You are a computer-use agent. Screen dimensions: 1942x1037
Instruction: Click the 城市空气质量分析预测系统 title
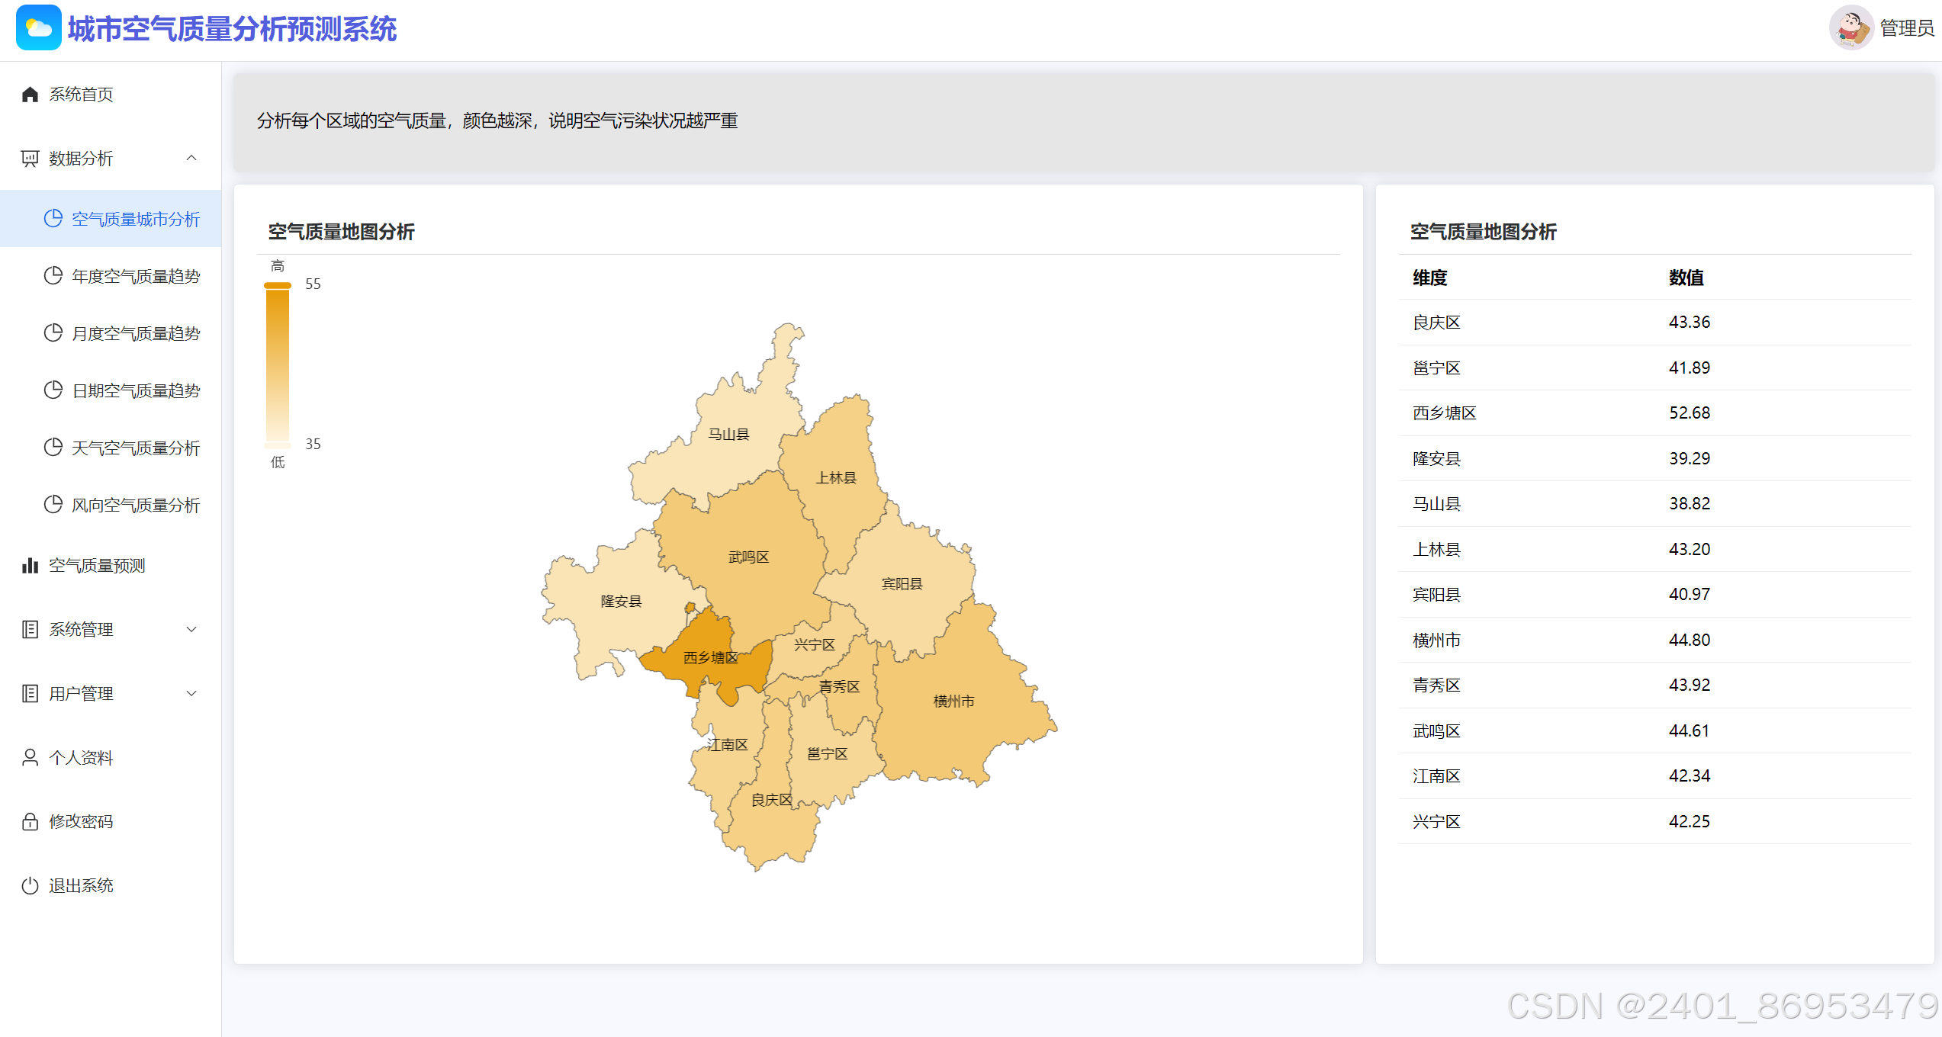pos(232,29)
